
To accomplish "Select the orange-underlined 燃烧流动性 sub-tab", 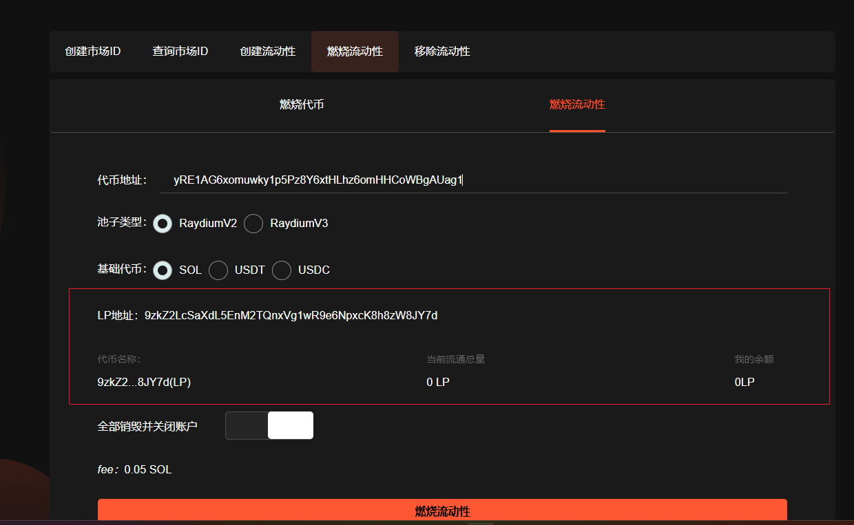I will coord(577,105).
